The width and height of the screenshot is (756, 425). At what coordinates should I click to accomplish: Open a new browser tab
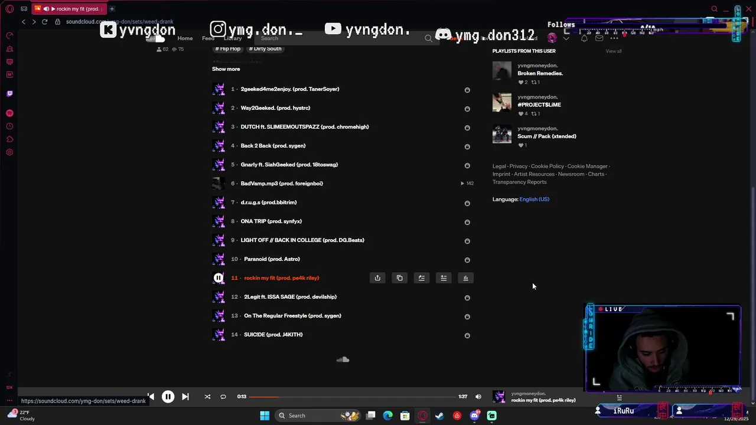(x=112, y=9)
